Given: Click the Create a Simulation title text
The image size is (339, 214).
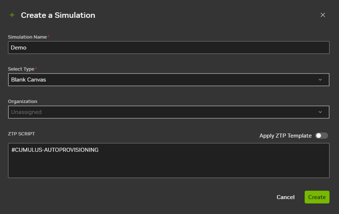Looking at the screenshot, I should tap(58, 15).
